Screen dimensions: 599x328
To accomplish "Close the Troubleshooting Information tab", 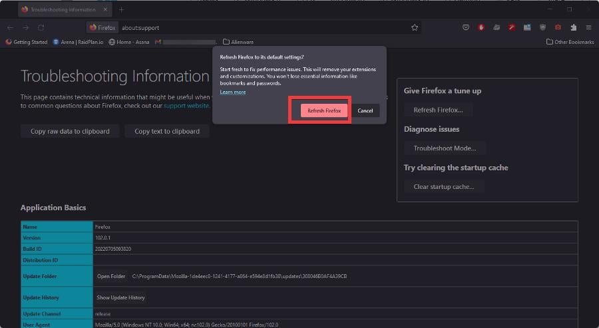I will point(105,9).
